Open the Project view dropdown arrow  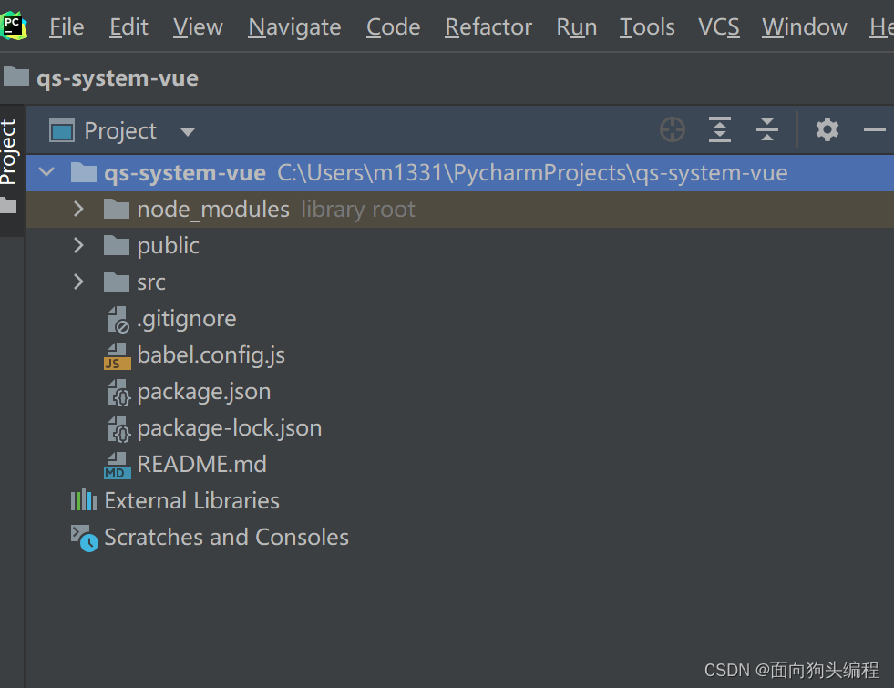coord(188,131)
